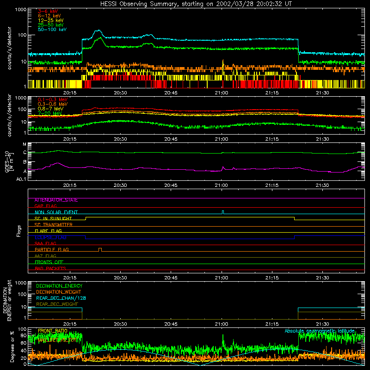Viewport: 370px width, 370px height.
Task: Click 20:30 tick under the Flags panel
Action: (120, 278)
